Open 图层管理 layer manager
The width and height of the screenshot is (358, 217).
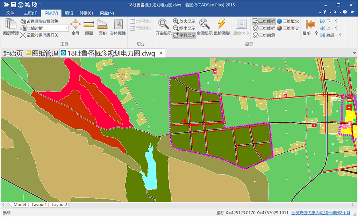pos(11,27)
